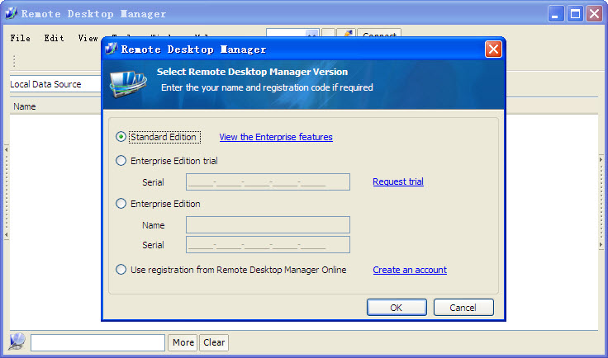Select Use registration from Remote Desktop Manager Online
The image size is (608, 358).
[121, 270]
